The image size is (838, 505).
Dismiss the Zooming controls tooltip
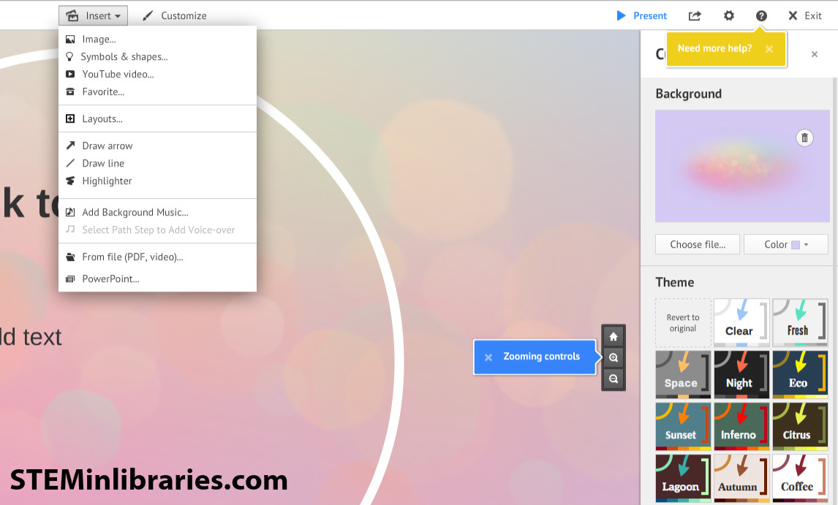coord(488,357)
